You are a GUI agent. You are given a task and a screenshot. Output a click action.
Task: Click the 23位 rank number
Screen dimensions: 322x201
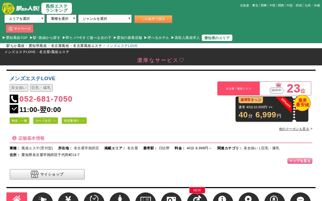coord(296,88)
